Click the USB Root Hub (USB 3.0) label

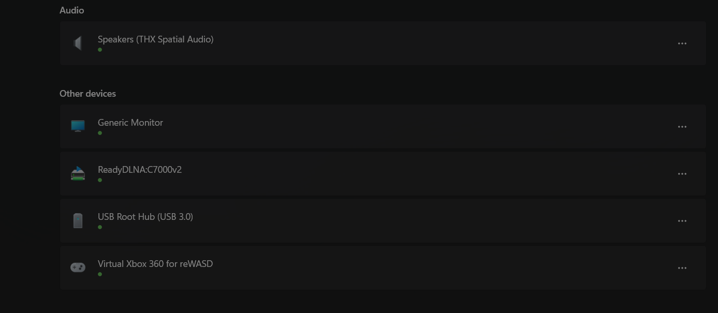point(145,217)
